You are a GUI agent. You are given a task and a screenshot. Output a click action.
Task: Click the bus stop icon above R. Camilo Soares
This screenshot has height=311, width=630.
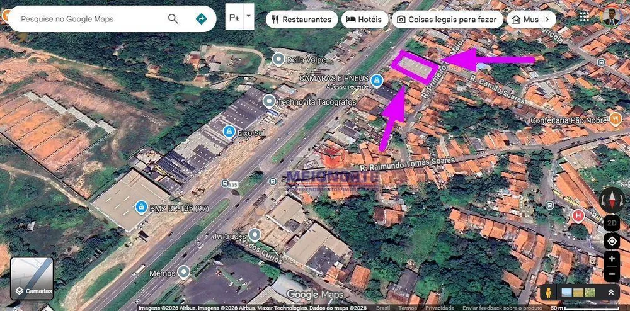click(601, 62)
